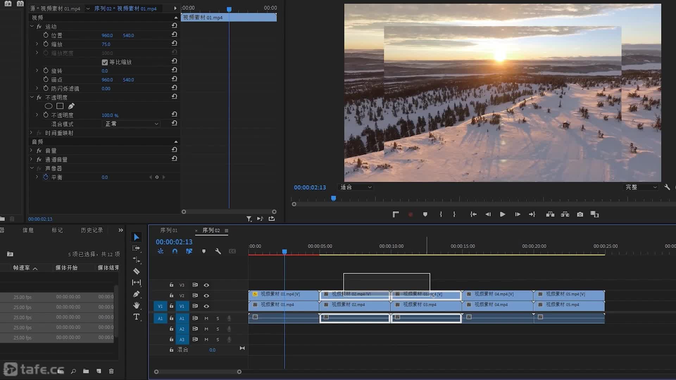Toggle opacity stopwatch animation

(x=46, y=115)
